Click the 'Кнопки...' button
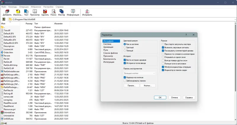The height and width of the screenshot is (125, 237). (x=148, y=86)
